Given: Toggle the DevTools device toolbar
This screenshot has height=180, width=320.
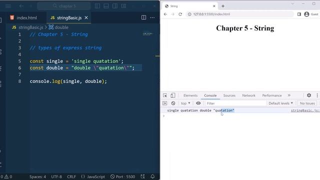Looking at the screenshot, I should coord(172,95).
